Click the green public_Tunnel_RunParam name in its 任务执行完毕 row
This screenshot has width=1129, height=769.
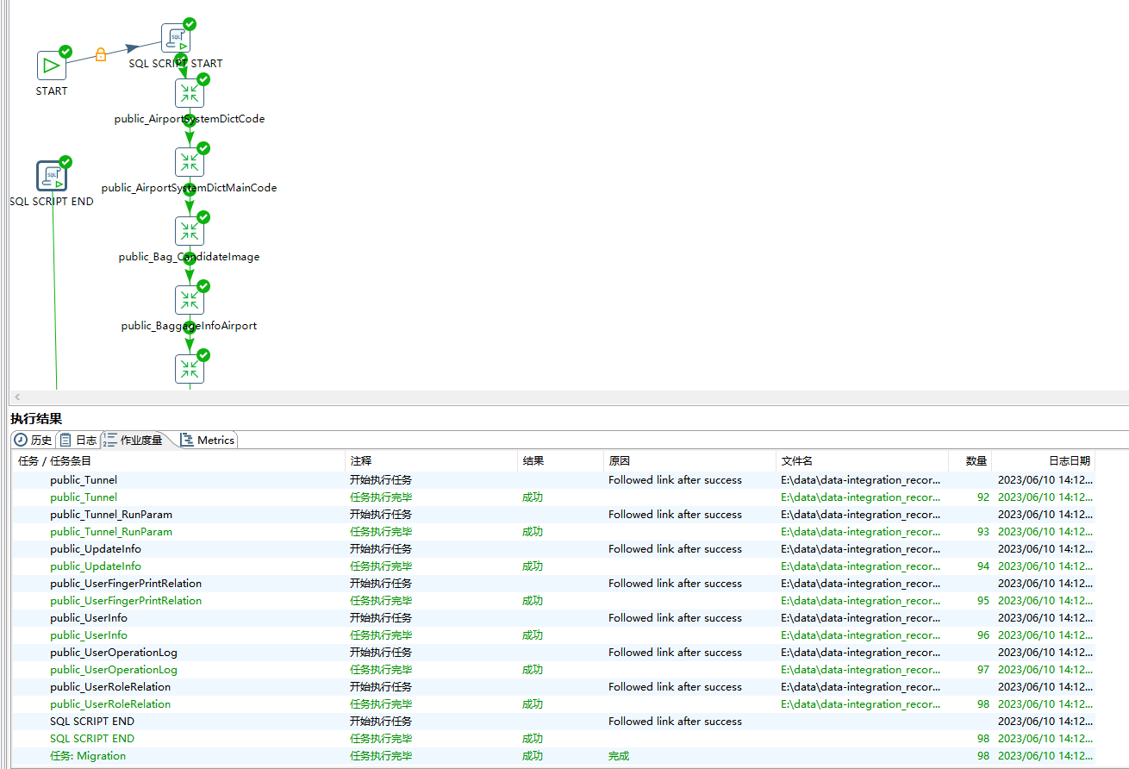tap(111, 532)
